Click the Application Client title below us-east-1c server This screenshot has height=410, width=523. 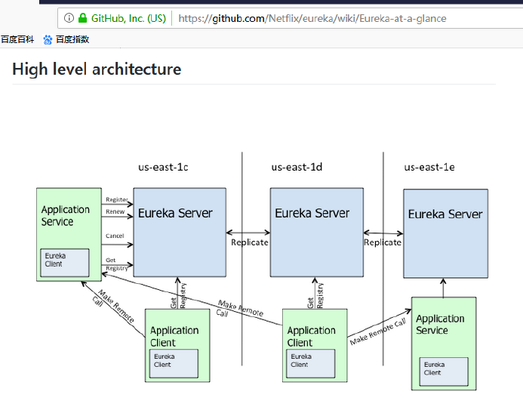pyautogui.click(x=174, y=336)
